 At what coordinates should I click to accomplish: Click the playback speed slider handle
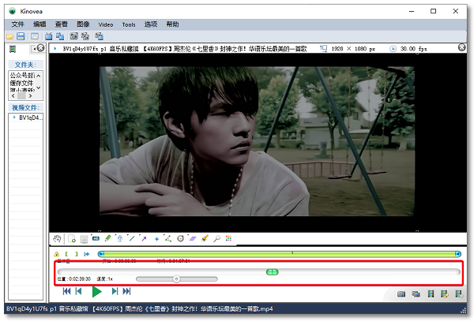[x=176, y=278]
